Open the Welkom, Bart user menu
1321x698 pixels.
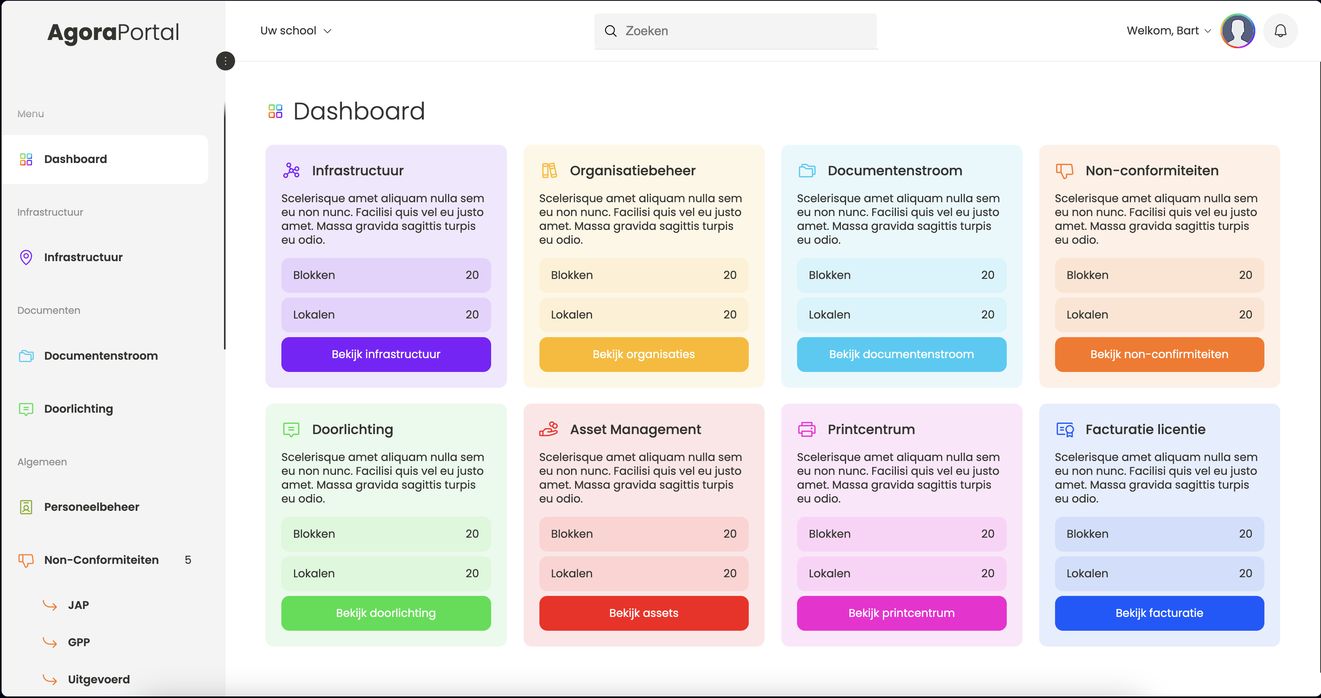(1169, 31)
